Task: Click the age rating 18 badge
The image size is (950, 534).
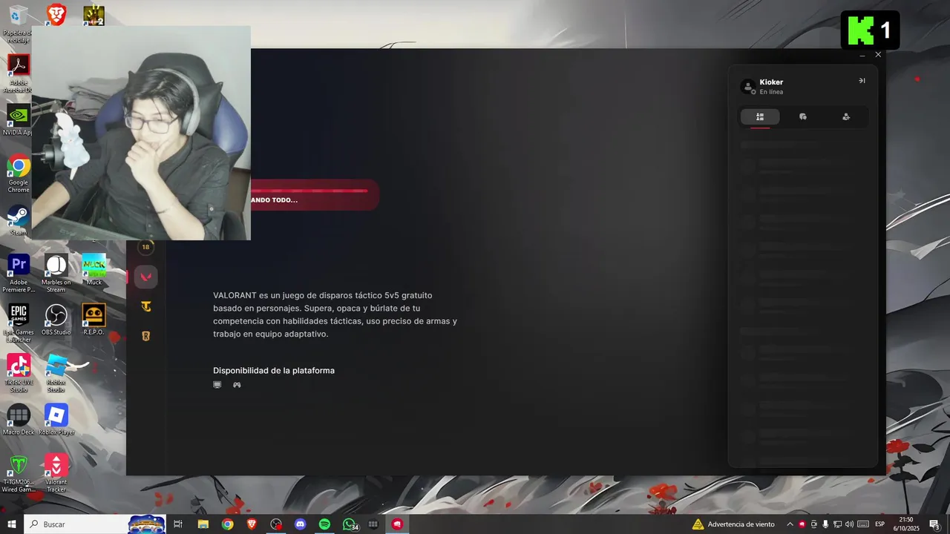Action: pos(145,247)
